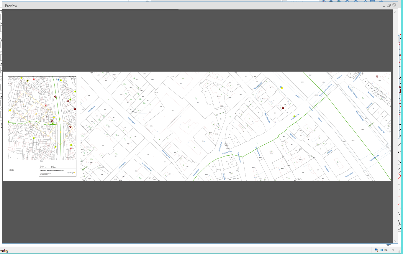The image size is (403, 254).
Task: Click the scrollbar up arrow
Action: pos(395,12)
